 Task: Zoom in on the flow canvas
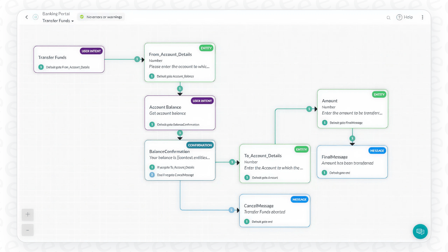27,215
